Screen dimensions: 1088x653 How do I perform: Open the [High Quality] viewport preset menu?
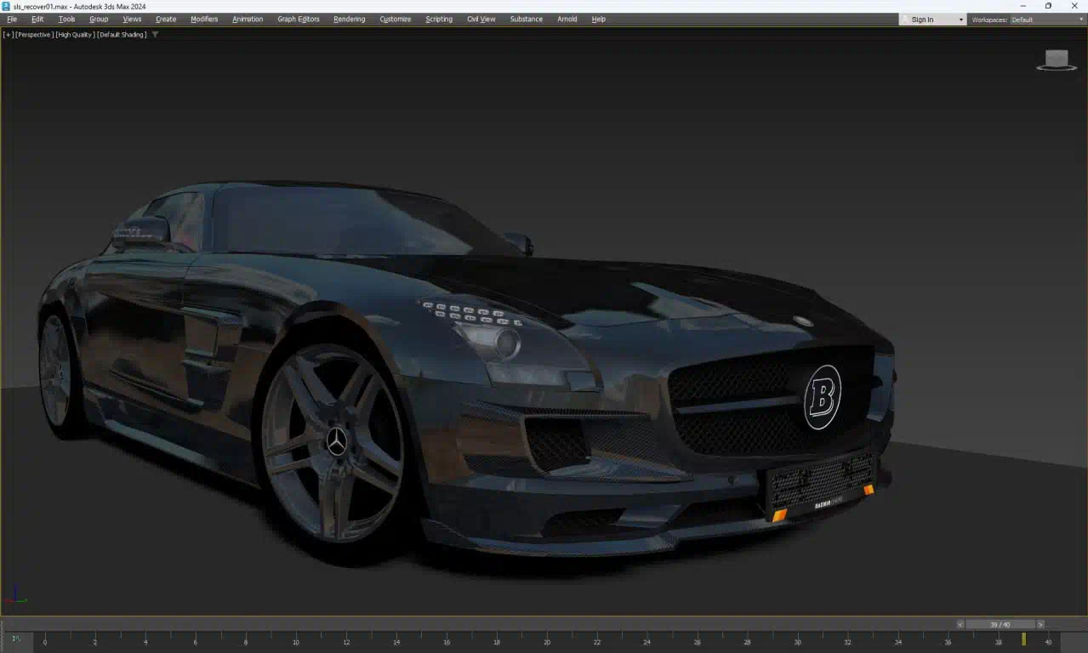[x=75, y=35]
